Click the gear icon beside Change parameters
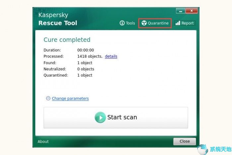 pyautogui.click(x=48, y=98)
